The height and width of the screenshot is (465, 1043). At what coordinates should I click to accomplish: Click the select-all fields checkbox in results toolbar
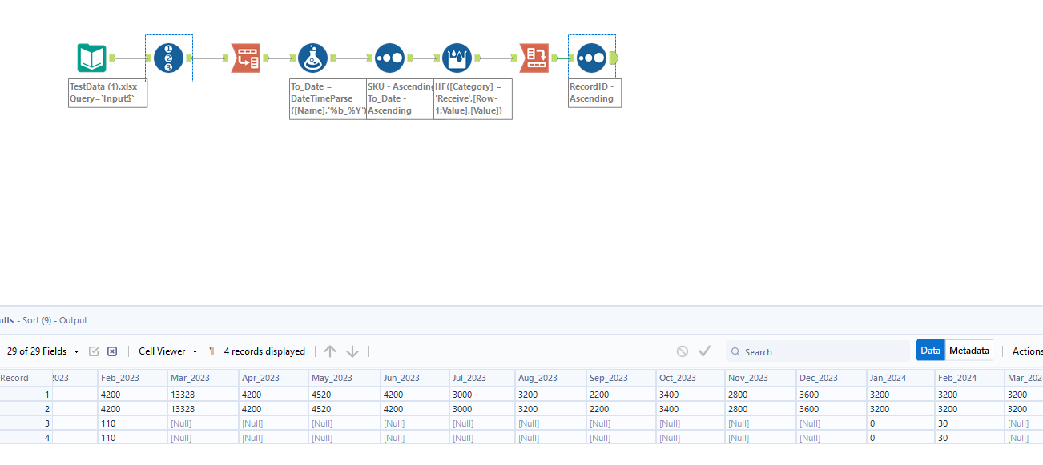[94, 351]
